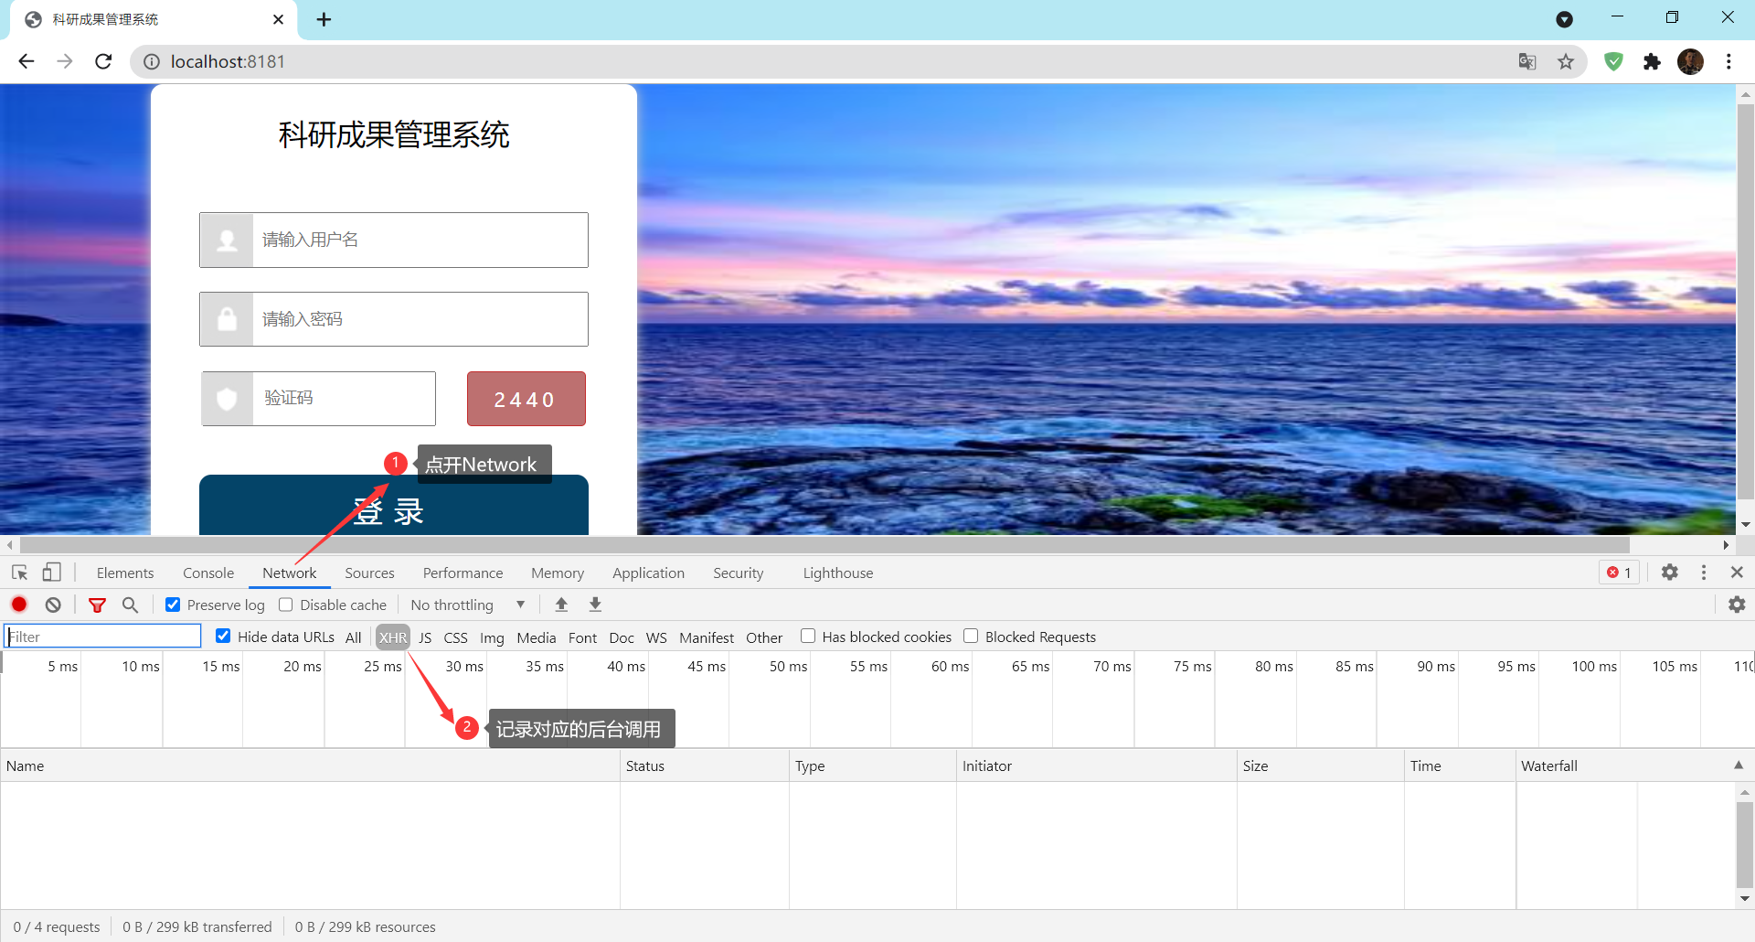Image resolution: width=1755 pixels, height=942 pixels.
Task: Uncheck Preserve log
Action: pyautogui.click(x=173, y=605)
